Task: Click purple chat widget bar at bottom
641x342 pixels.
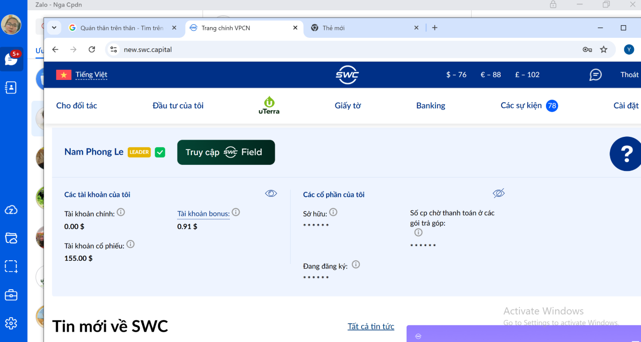Action: click(x=524, y=334)
